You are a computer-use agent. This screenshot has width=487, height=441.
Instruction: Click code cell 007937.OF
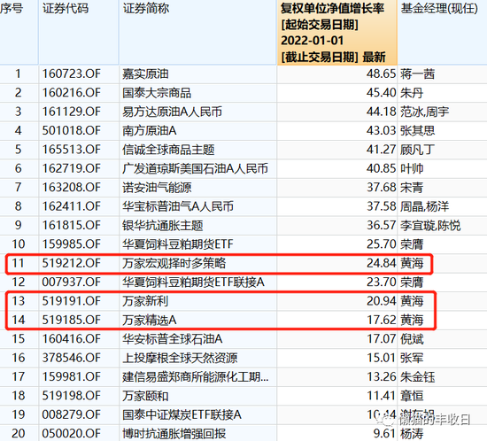[72, 282]
